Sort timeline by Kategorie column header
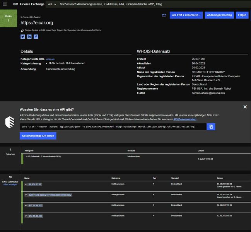251x232 pixels. click(29, 150)
